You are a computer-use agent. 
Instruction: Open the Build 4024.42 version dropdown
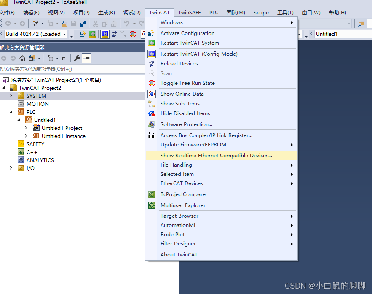point(64,34)
